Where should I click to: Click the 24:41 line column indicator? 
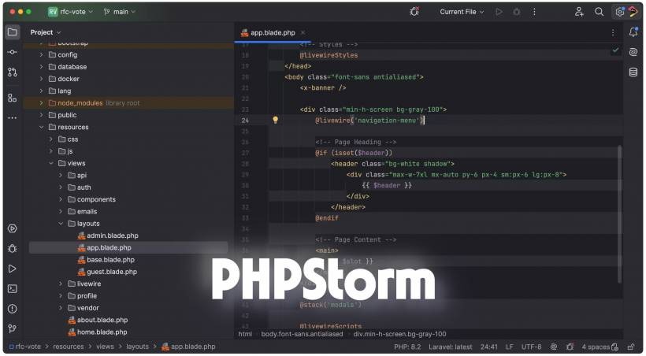coord(489,347)
